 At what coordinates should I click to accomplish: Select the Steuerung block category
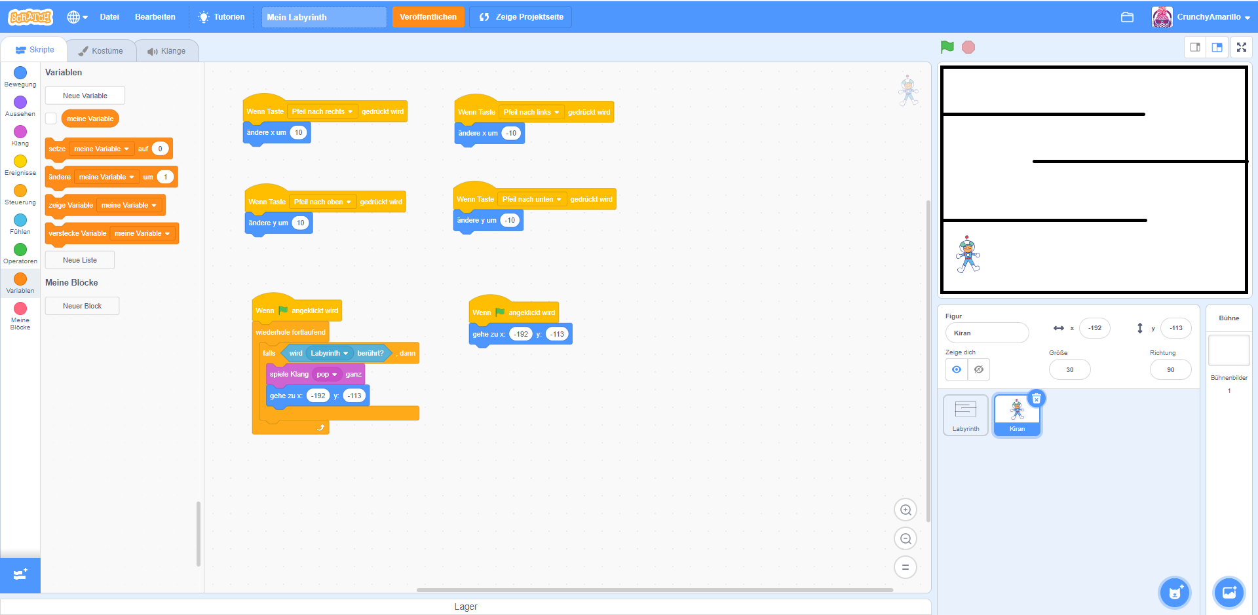point(20,195)
